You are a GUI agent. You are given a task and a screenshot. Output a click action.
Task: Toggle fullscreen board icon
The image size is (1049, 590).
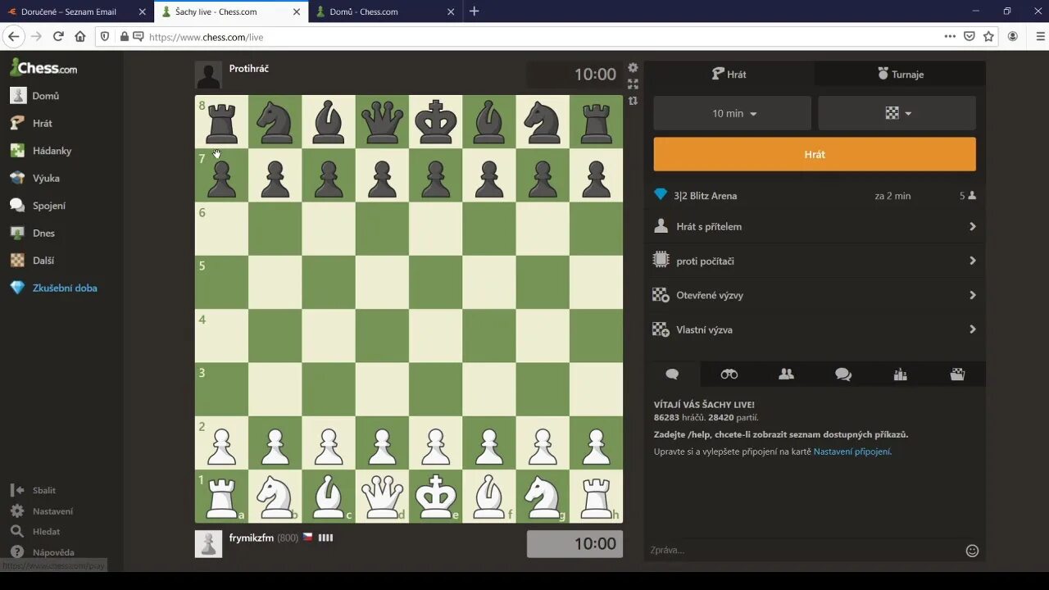[633, 84]
